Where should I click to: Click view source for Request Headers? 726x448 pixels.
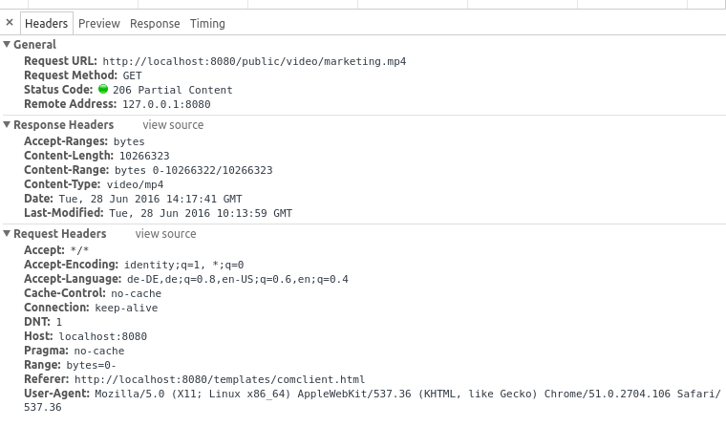(x=165, y=234)
